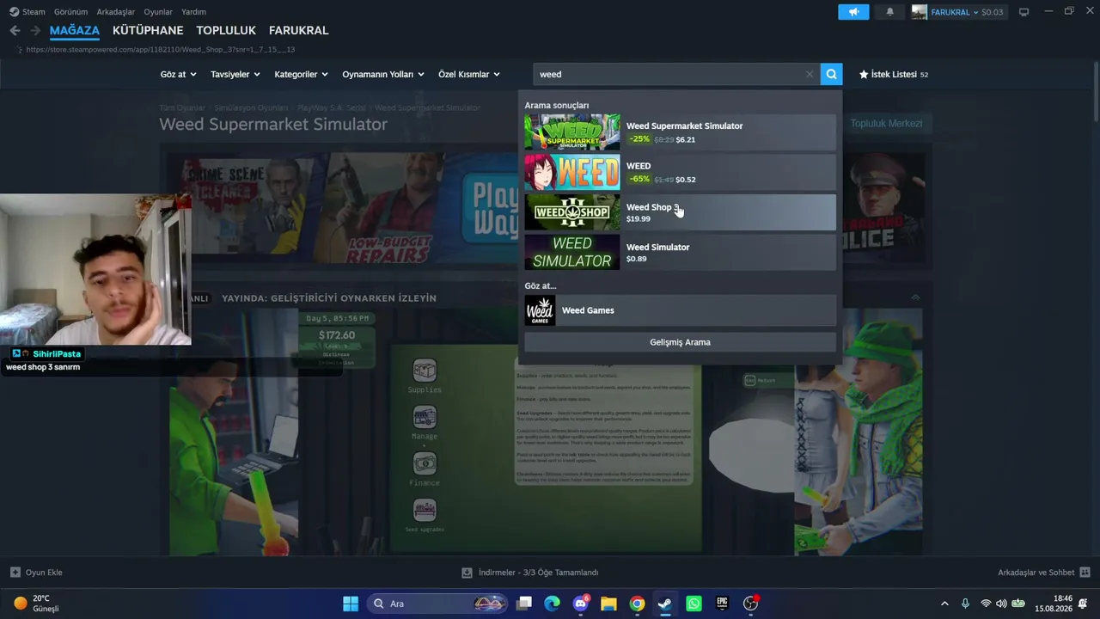1100x619 pixels.
Task: Select the Weed Shop 3 search result
Action: tap(680, 212)
